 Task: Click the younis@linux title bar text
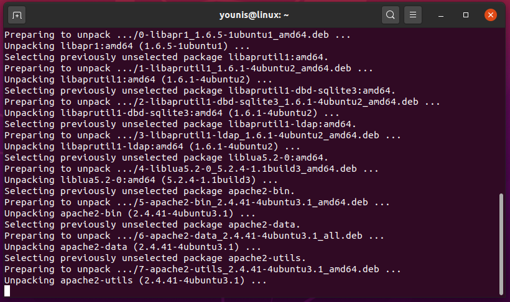[255, 15]
